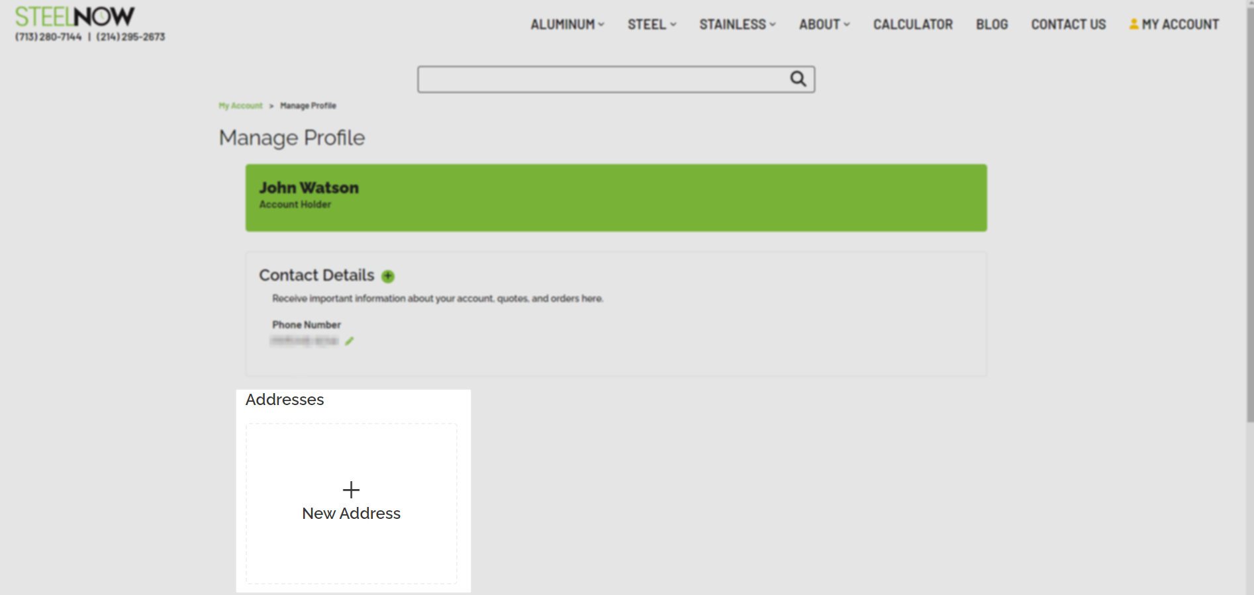Focus the search input field
The height and width of the screenshot is (595, 1254).
[x=603, y=79]
